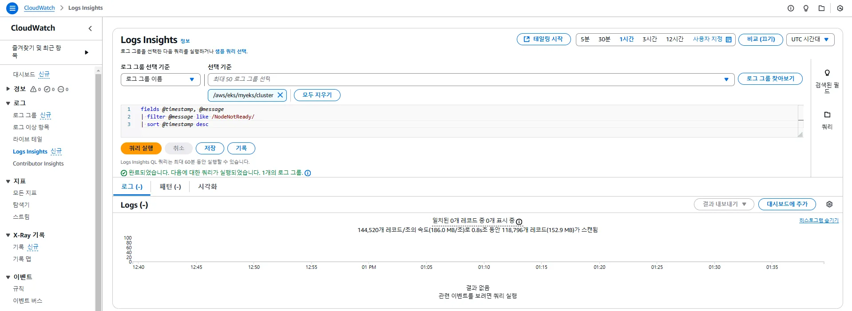Save the query with 저장 button
The width and height of the screenshot is (852, 311).
click(x=210, y=148)
